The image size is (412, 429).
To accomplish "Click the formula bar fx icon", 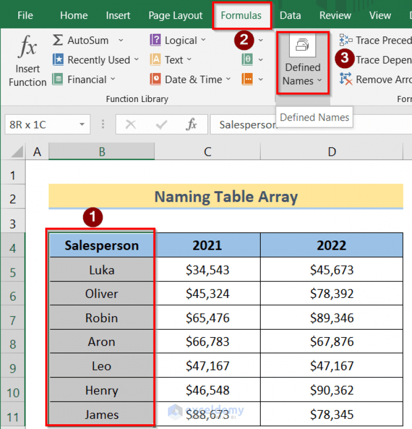I will tap(192, 125).
